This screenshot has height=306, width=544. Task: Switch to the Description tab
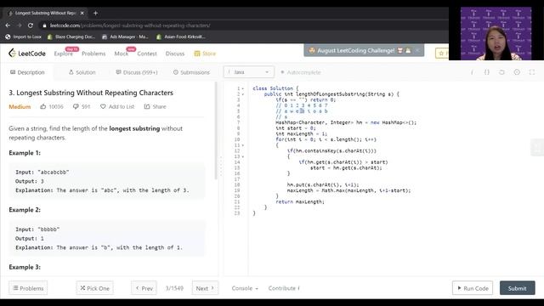pos(27,72)
